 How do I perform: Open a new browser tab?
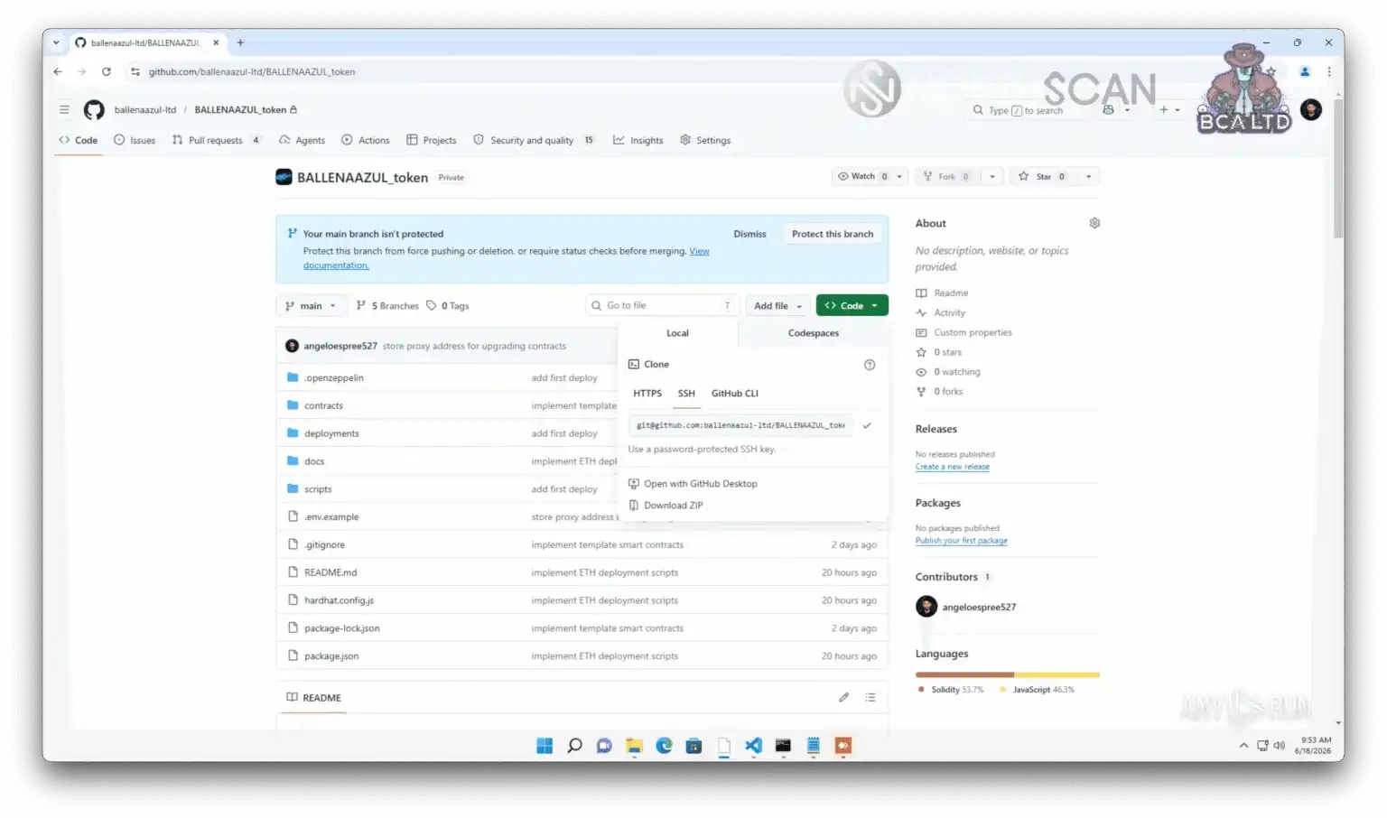tap(240, 42)
